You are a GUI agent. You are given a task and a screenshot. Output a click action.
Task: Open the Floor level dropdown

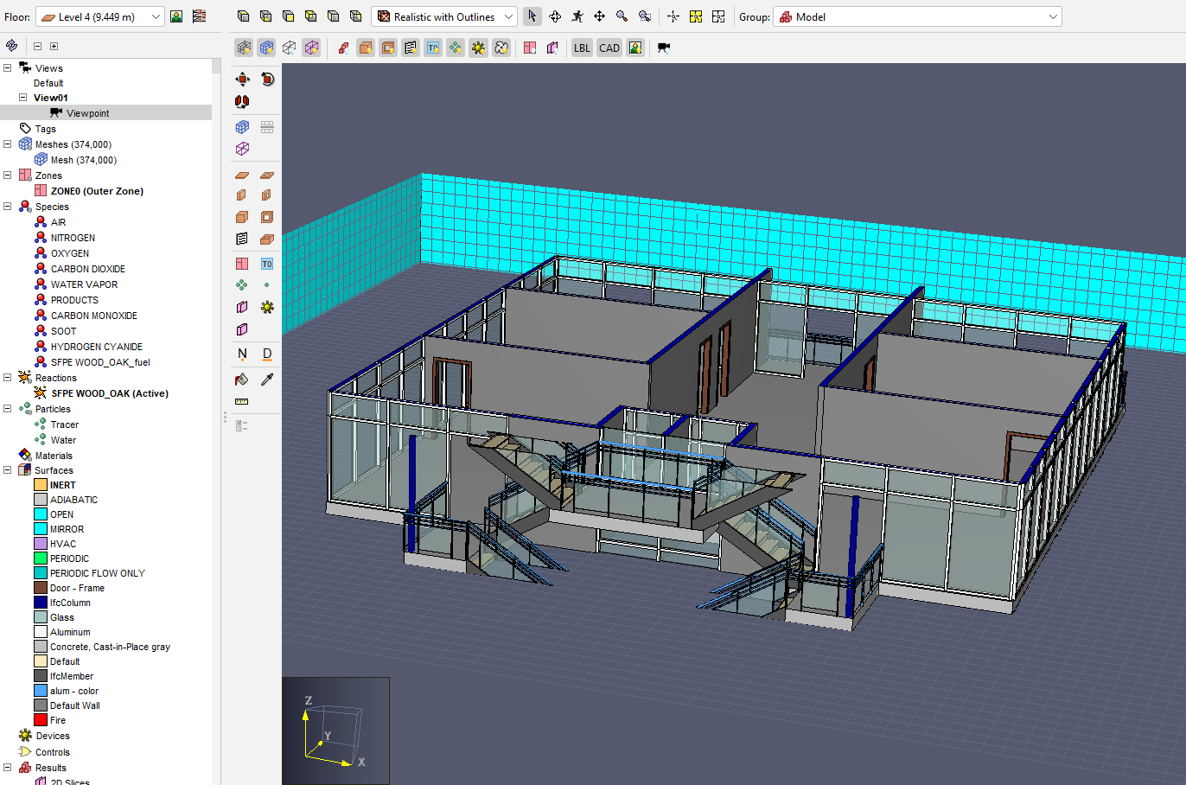click(x=99, y=16)
